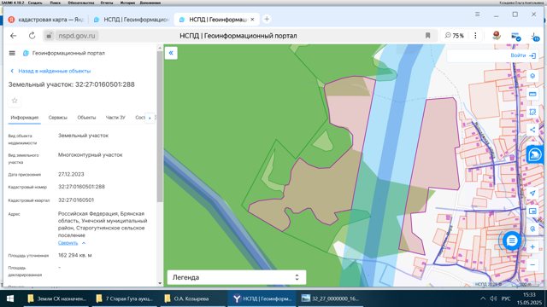Bookmark this page in browser
Screen dimensions: 547x307
coord(427,36)
